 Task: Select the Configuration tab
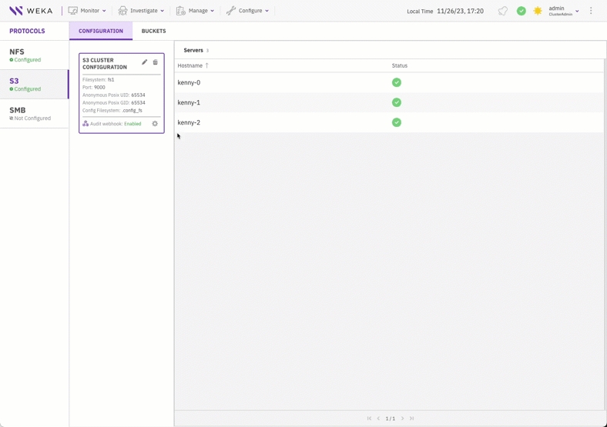coord(101,31)
